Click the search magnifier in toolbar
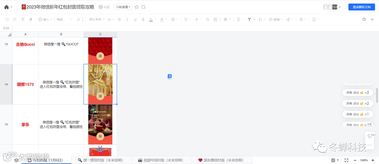Image resolution: width=379 pixels, height=164 pixels. (x=364, y=20)
